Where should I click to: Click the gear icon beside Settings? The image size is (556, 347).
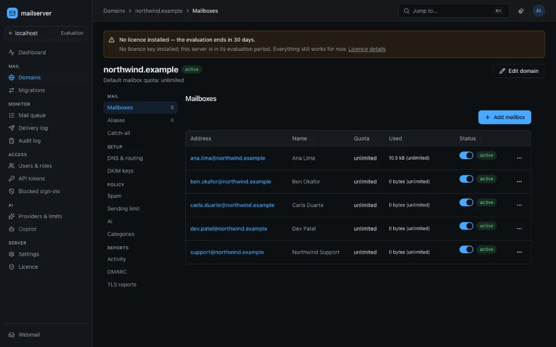pyautogui.click(x=12, y=254)
